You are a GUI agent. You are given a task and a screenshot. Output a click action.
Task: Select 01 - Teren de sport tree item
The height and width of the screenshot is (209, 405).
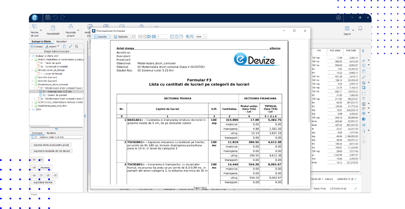[49, 63]
